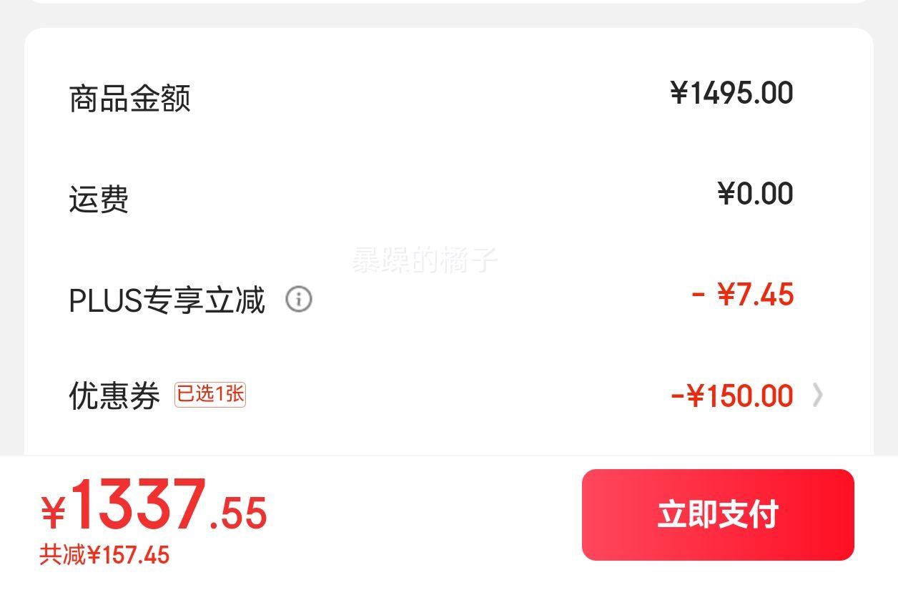The height and width of the screenshot is (590, 898).
Task: Tap the -¥150.00 coupon discount amount
Action: (x=731, y=395)
